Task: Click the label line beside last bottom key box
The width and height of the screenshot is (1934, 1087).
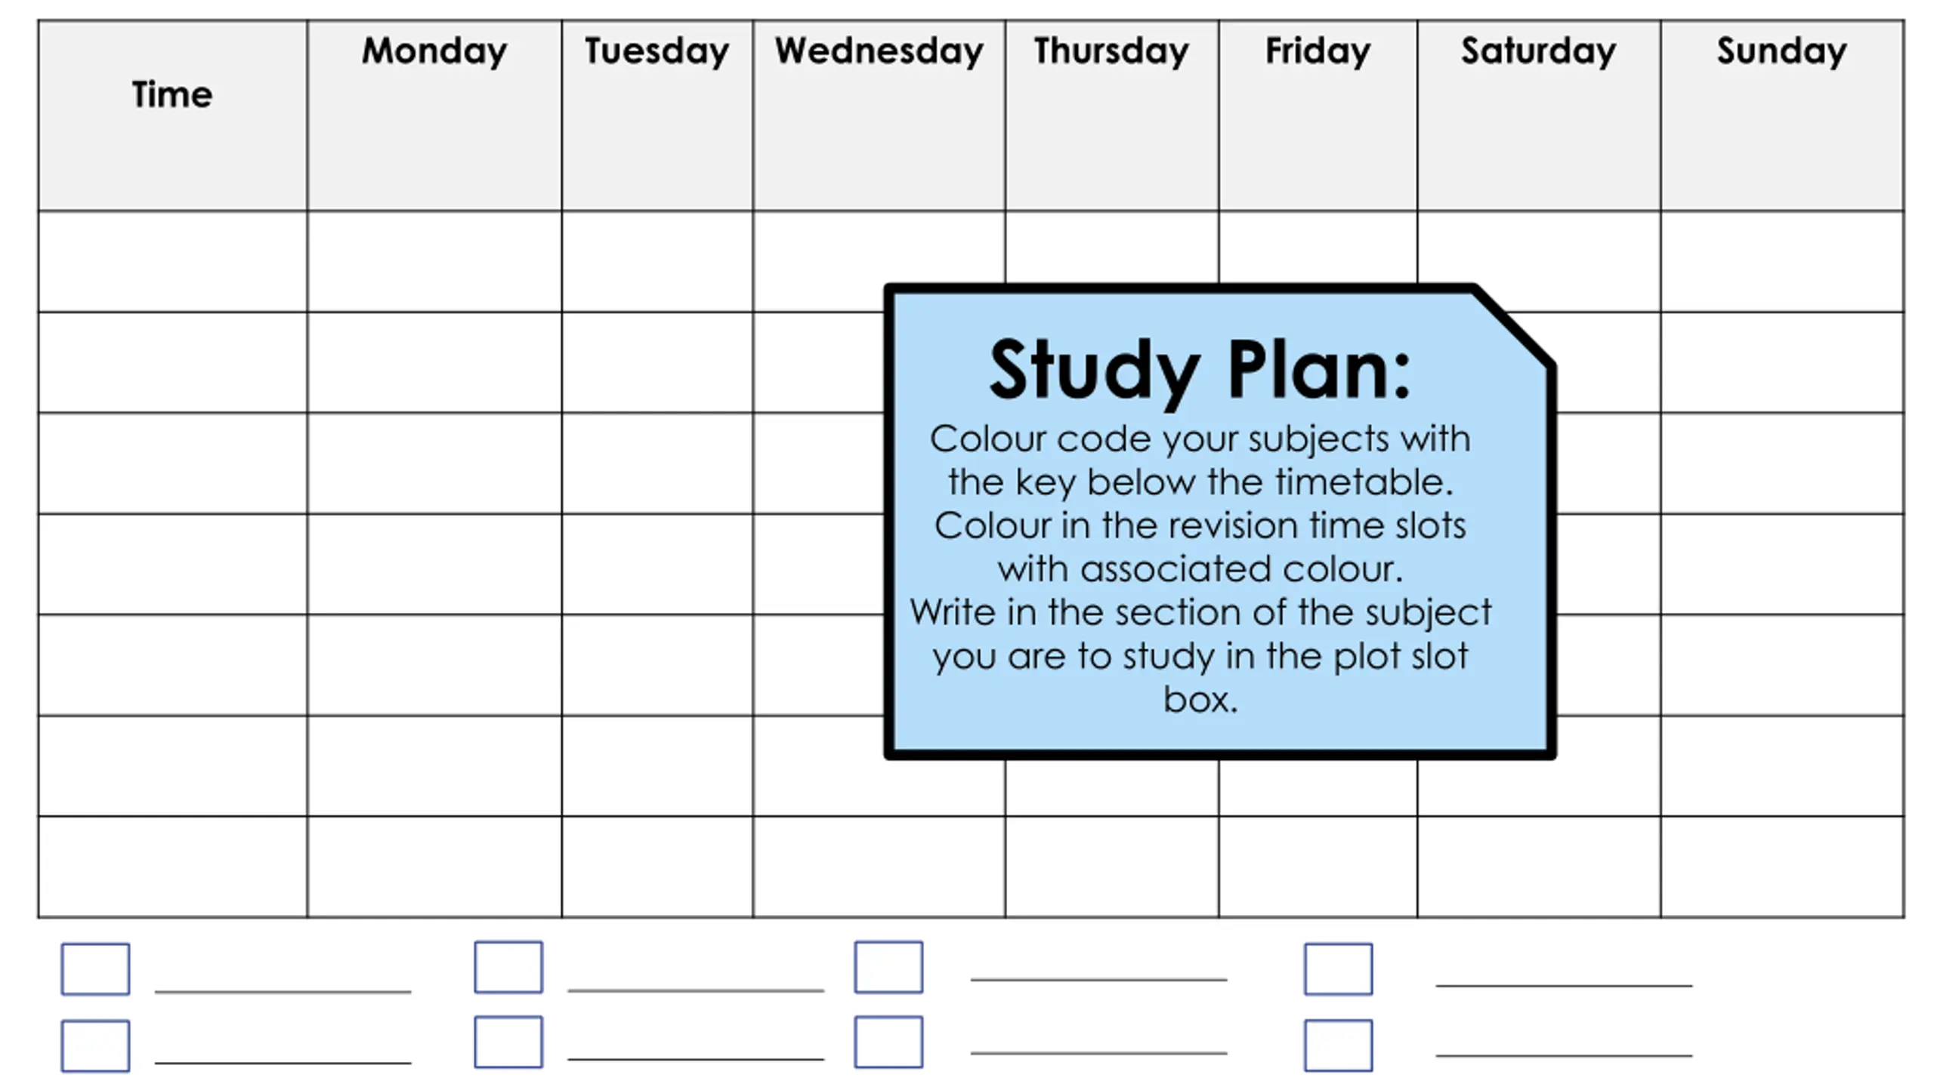Action: click(1564, 1055)
